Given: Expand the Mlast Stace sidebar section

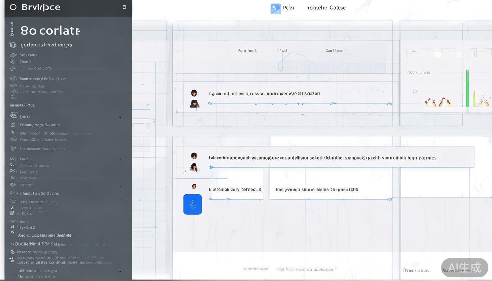Looking at the screenshot, I should point(22,105).
